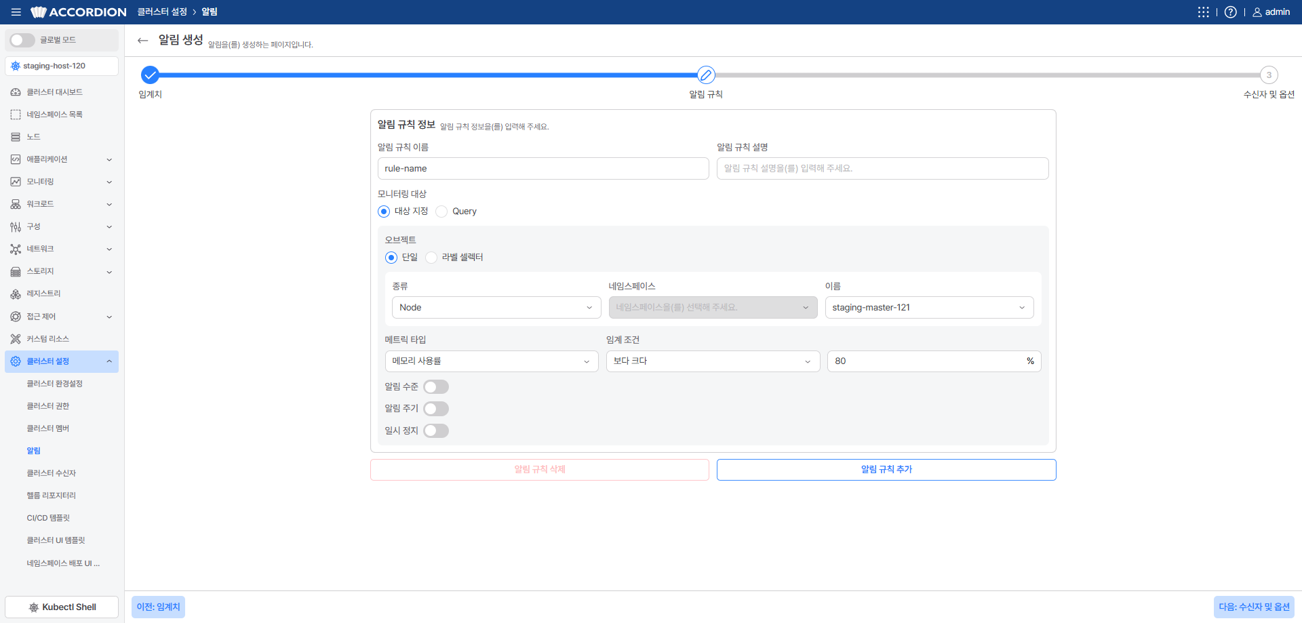This screenshot has height=623, width=1302.
Task: Expand the 애플리케이션 sidebar menu
Action: click(x=62, y=159)
